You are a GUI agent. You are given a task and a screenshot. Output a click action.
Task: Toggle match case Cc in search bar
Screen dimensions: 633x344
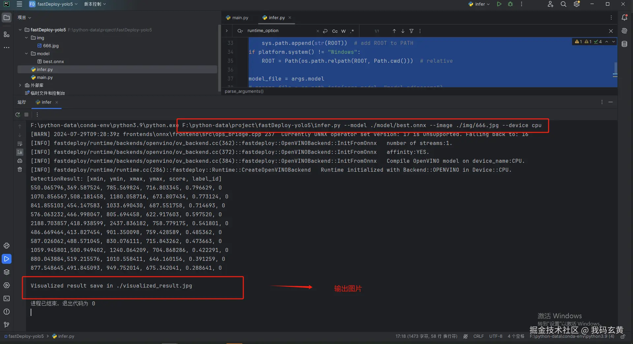click(335, 31)
